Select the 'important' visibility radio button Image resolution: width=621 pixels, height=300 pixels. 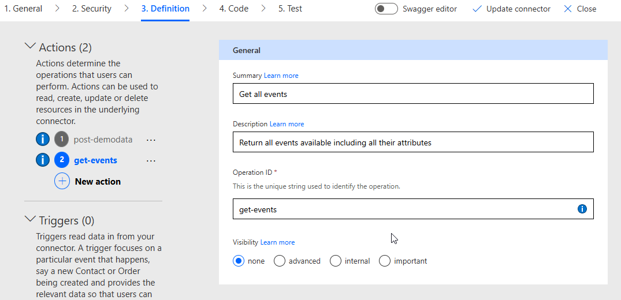point(385,261)
